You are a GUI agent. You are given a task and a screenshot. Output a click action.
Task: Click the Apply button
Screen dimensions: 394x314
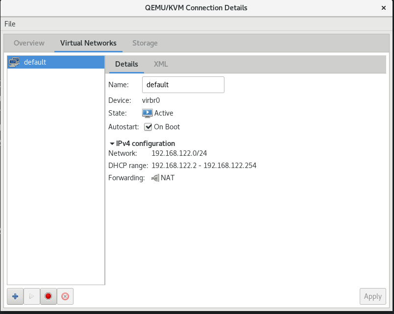tap(373, 296)
